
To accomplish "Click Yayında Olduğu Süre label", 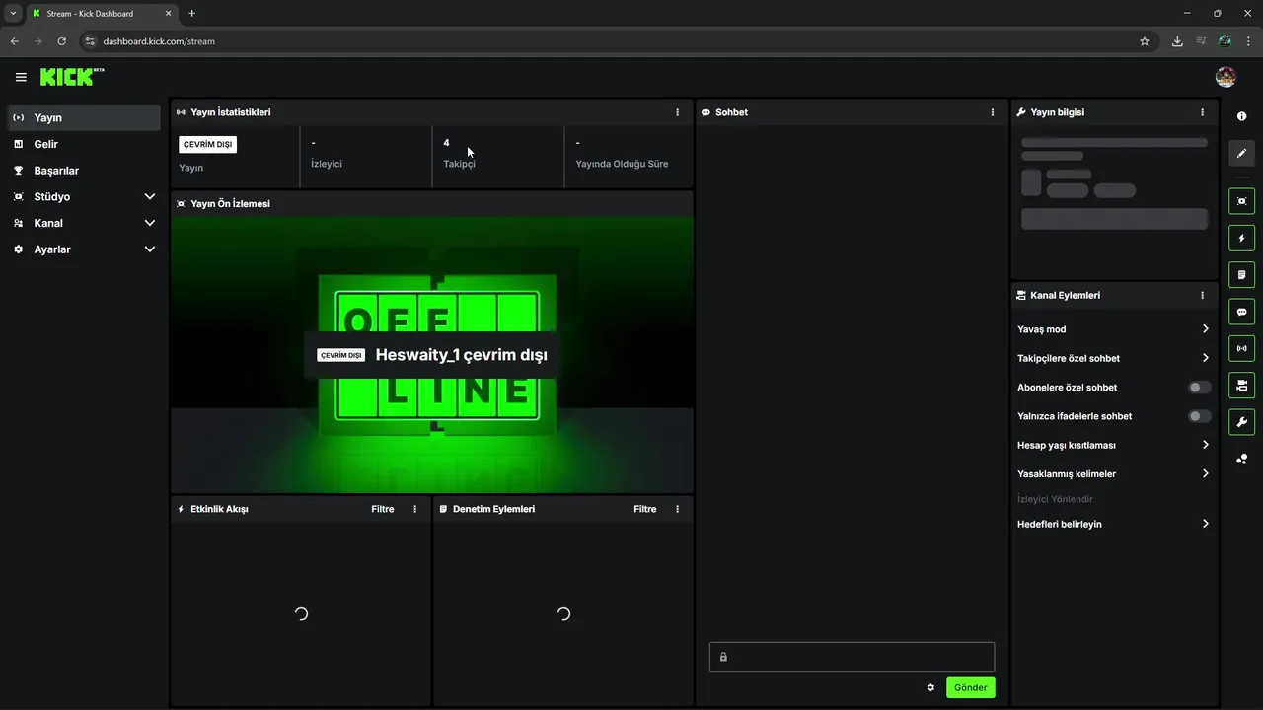I will pos(622,164).
